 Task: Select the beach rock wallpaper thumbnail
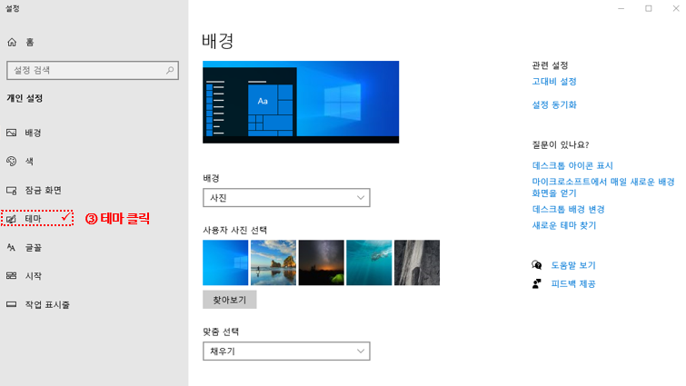pyautogui.click(x=273, y=262)
